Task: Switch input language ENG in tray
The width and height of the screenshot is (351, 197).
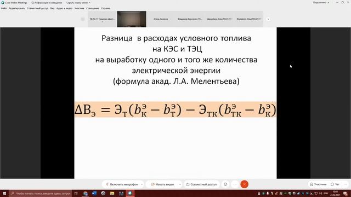Action: pyautogui.click(x=326, y=193)
